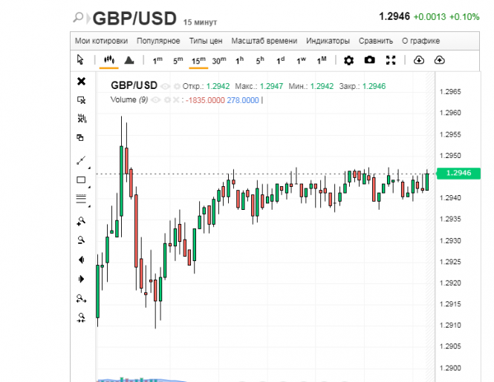
Task: Open the Популярное menu
Action: tap(158, 41)
